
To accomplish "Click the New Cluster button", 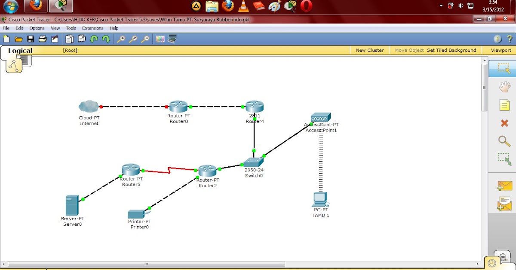I will click(x=369, y=50).
